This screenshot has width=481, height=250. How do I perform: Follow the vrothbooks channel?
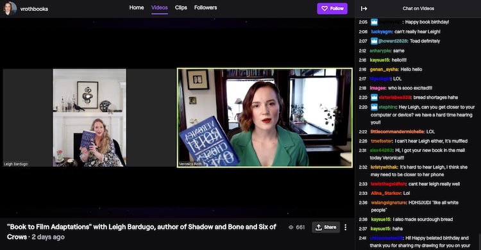(x=332, y=8)
